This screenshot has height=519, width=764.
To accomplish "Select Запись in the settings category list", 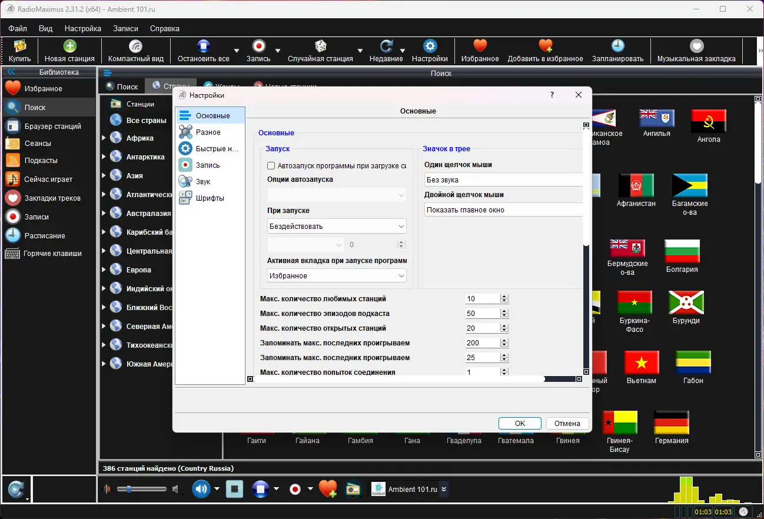I will tap(210, 165).
